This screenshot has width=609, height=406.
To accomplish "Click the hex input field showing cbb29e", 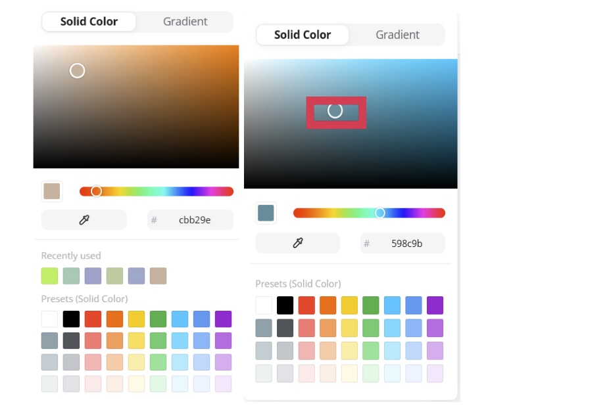I will point(194,220).
